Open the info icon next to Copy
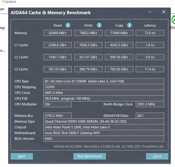This screenshot has height=167, width=175. [129, 25]
